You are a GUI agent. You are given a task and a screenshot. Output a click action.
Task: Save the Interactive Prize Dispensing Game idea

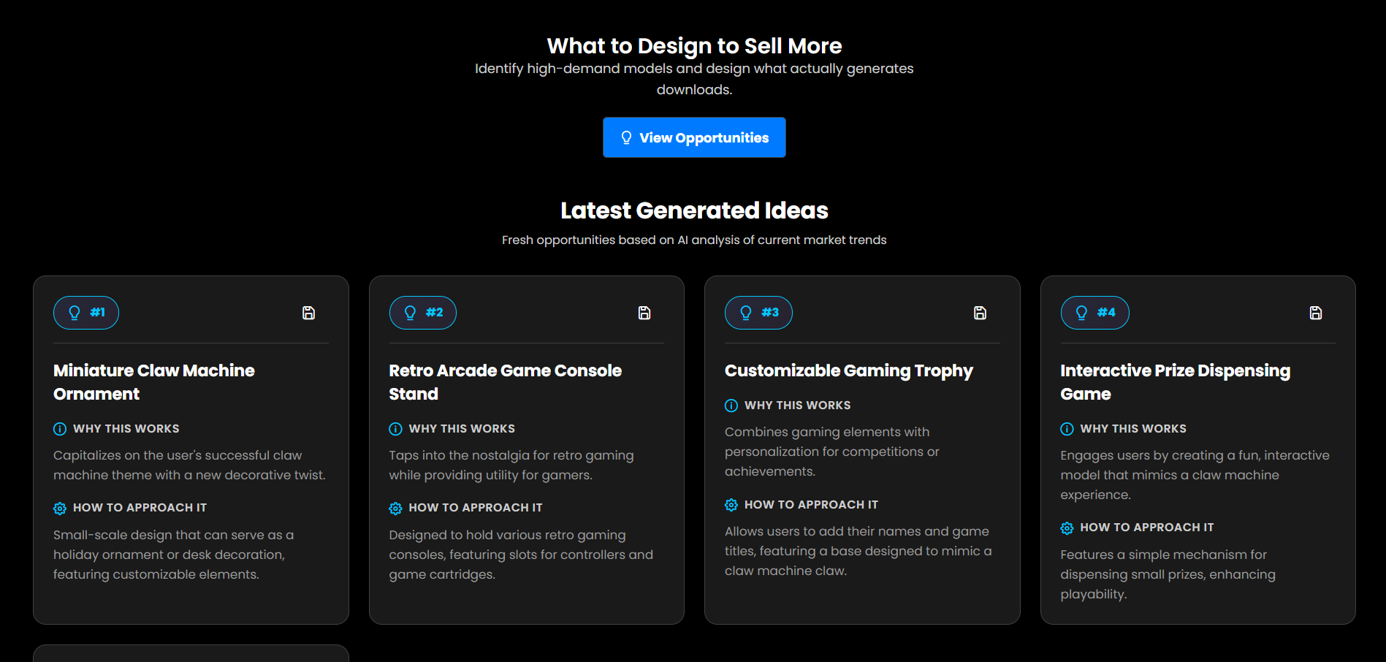pos(1315,312)
